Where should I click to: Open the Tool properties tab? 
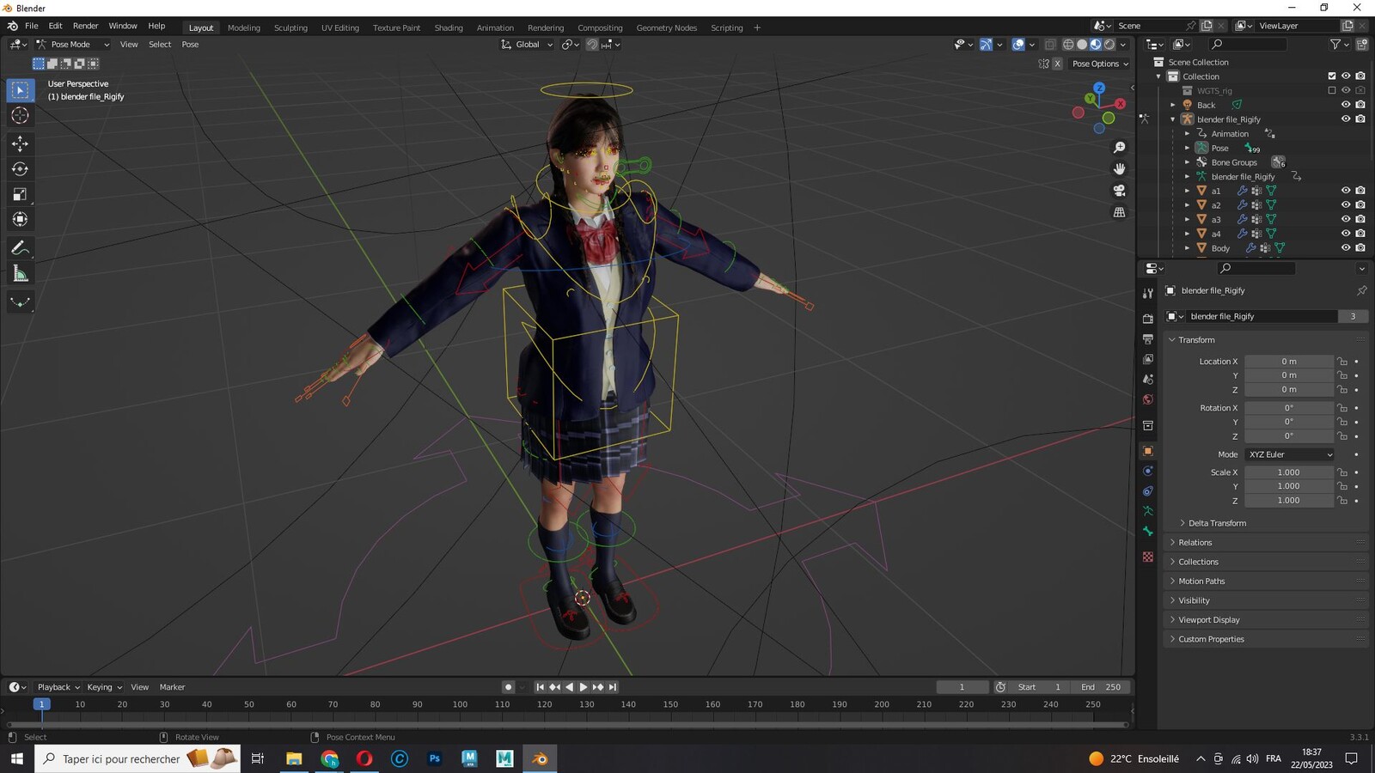[x=1147, y=294]
